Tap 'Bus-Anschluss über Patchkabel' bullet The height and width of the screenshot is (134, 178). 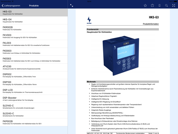[103, 118]
